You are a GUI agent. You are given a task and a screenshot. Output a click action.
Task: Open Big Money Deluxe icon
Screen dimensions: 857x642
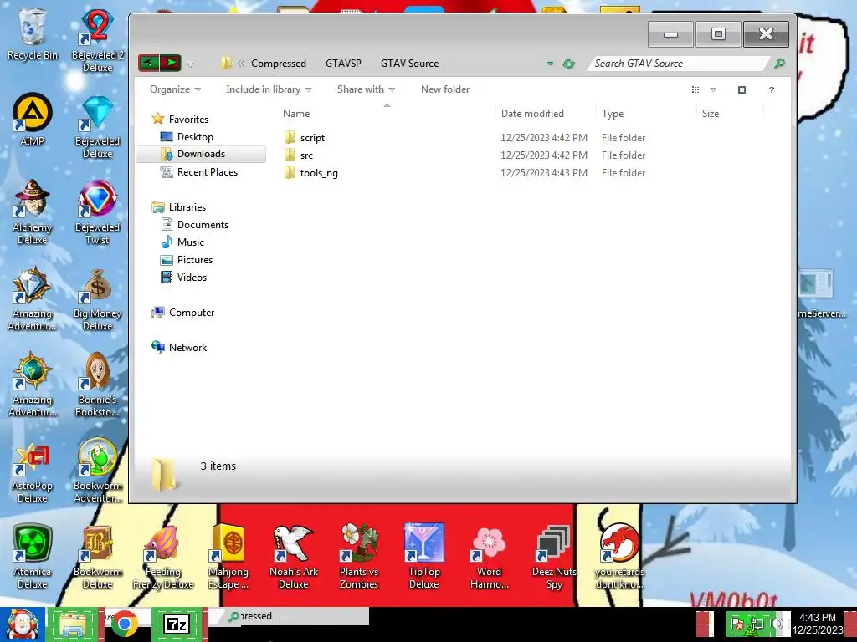point(97,299)
